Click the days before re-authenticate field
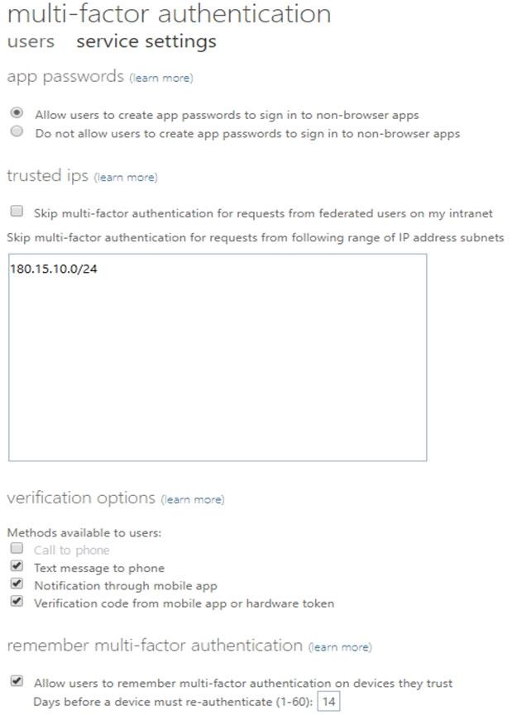Image resolution: width=512 pixels, height=715 pixels. 328,702
